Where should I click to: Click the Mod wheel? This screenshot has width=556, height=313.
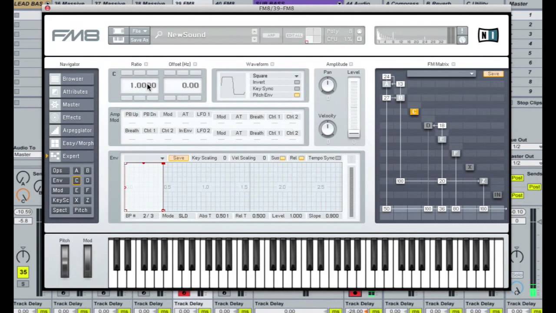tap(87, 261)
